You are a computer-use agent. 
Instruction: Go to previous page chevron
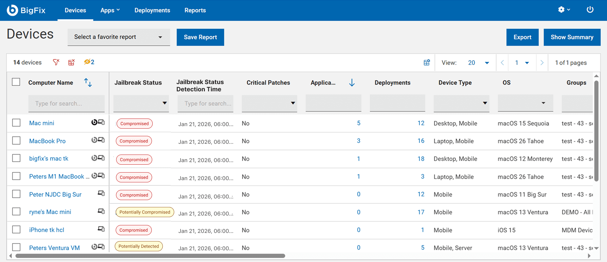point(502,63)
